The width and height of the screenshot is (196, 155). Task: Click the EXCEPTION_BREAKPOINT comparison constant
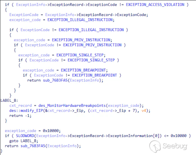[94, 75]
